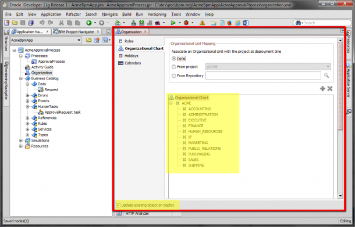Image resolution: width=355 pixels, height=227 pixels.
Task: Click the From Repository text field
Action: point(263,75)
